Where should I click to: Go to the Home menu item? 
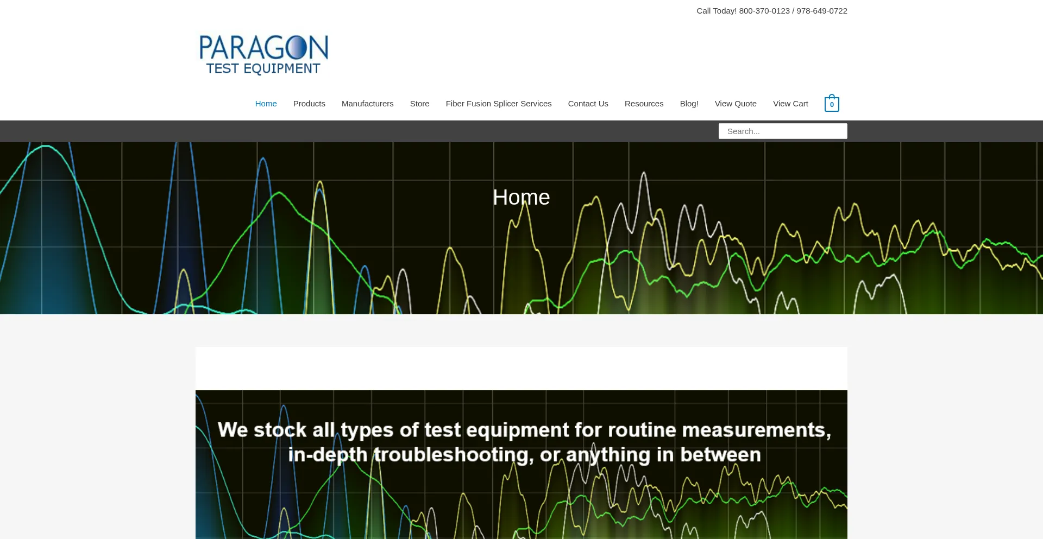[266, 104]
